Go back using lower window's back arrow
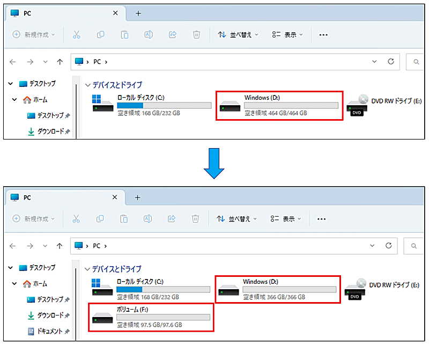This screenshot has height=345, width=429. point(12,246)
